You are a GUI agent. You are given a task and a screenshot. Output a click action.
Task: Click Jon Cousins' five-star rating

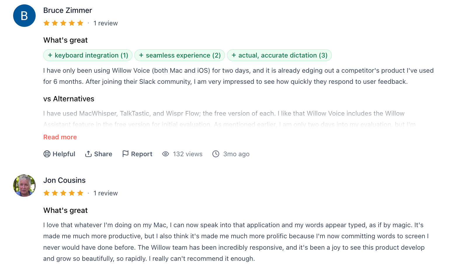pyautogui.click(x=63, y=193)
